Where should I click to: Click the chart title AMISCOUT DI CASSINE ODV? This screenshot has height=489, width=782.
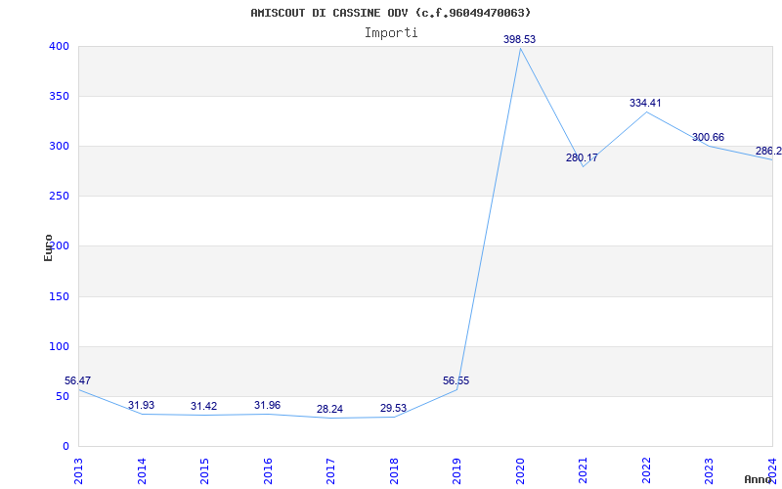(x=390, y=13)
